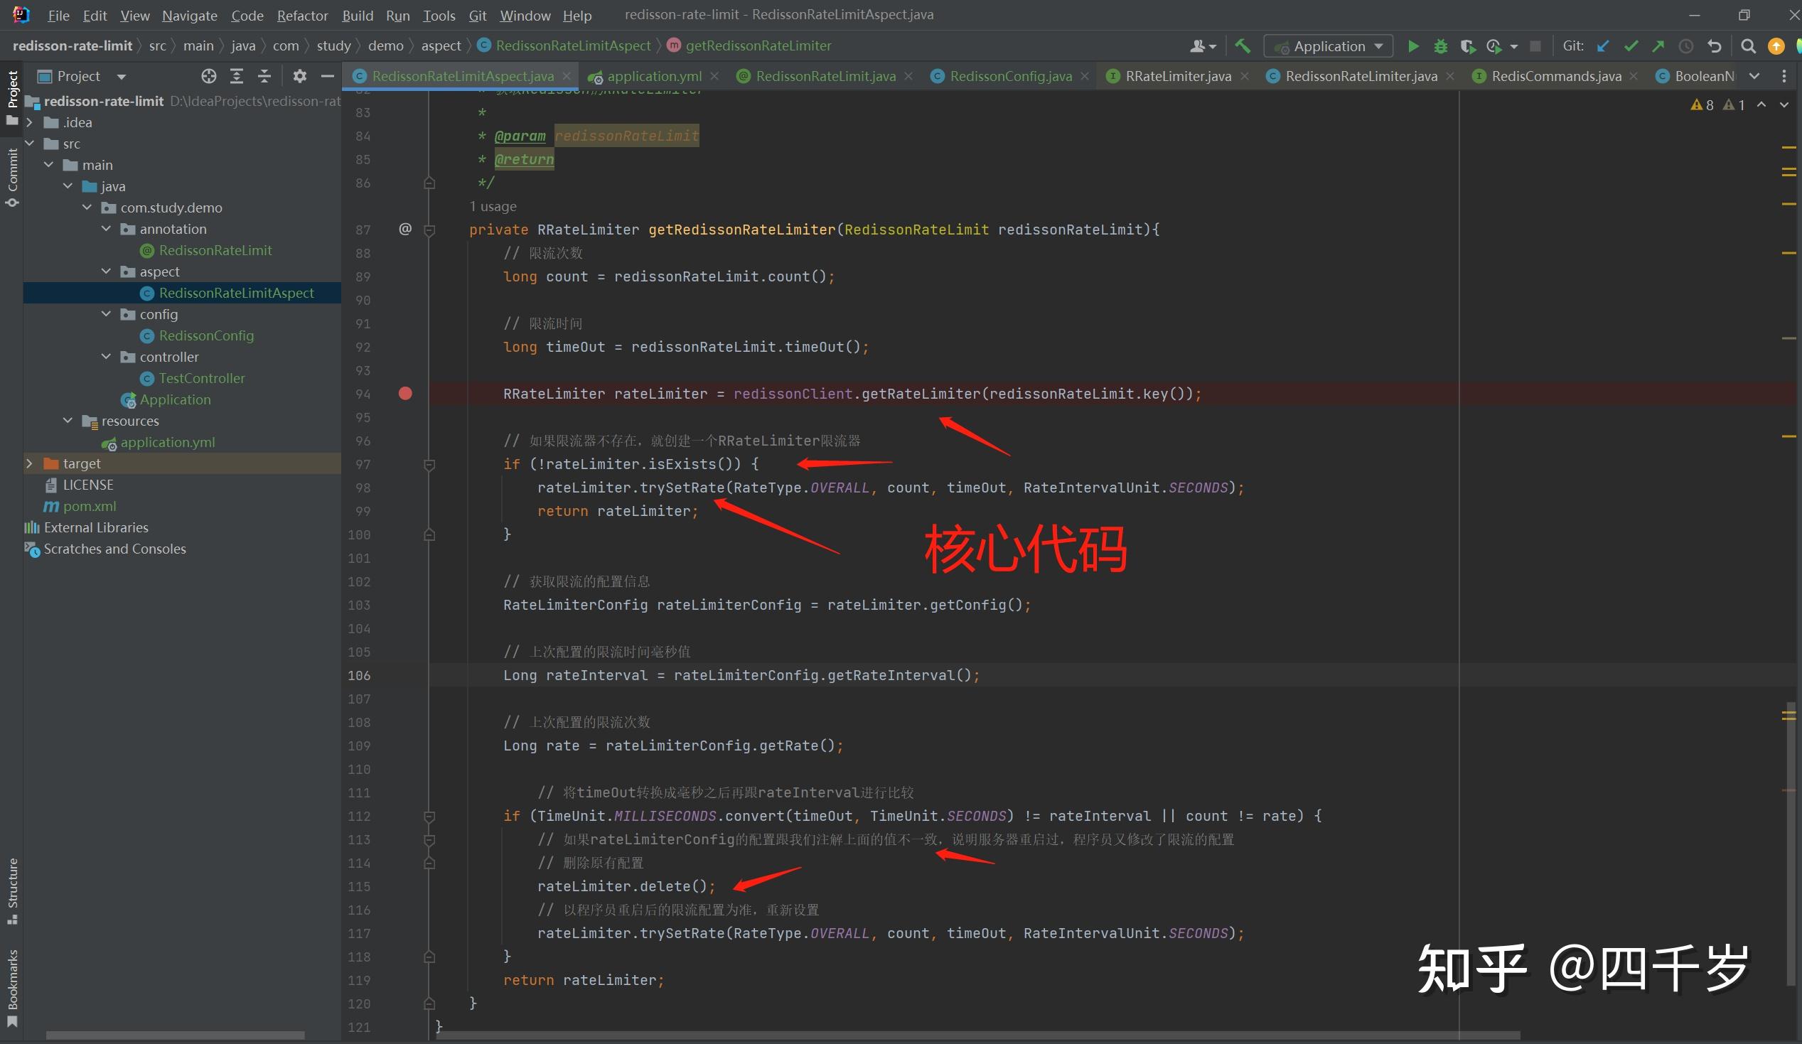The height and width of the screenshot is (1044, 1802).
Task: Click the green Run Application button
Action: coord(1413,46)
